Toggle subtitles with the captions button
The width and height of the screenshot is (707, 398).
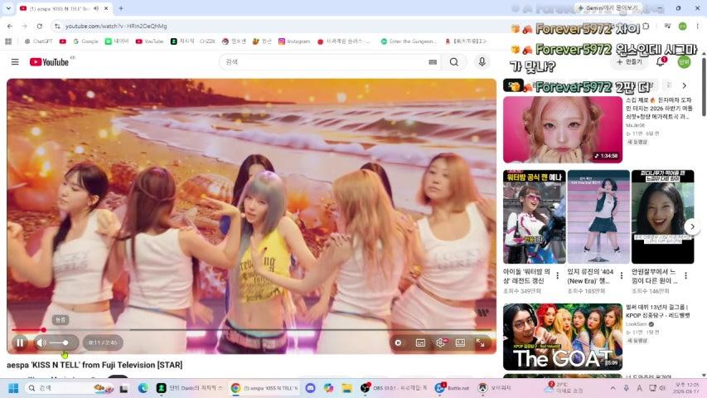[420, 342]
